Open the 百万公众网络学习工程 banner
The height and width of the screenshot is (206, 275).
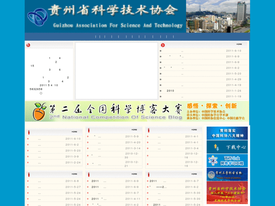click(227, 161)
